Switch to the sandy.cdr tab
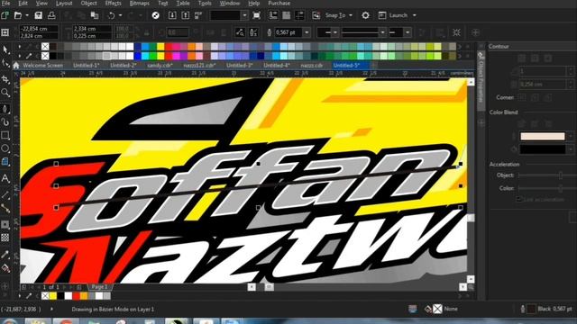Image resolution: width=577 pixels, height=324 pixels. [x=160, y=66]
